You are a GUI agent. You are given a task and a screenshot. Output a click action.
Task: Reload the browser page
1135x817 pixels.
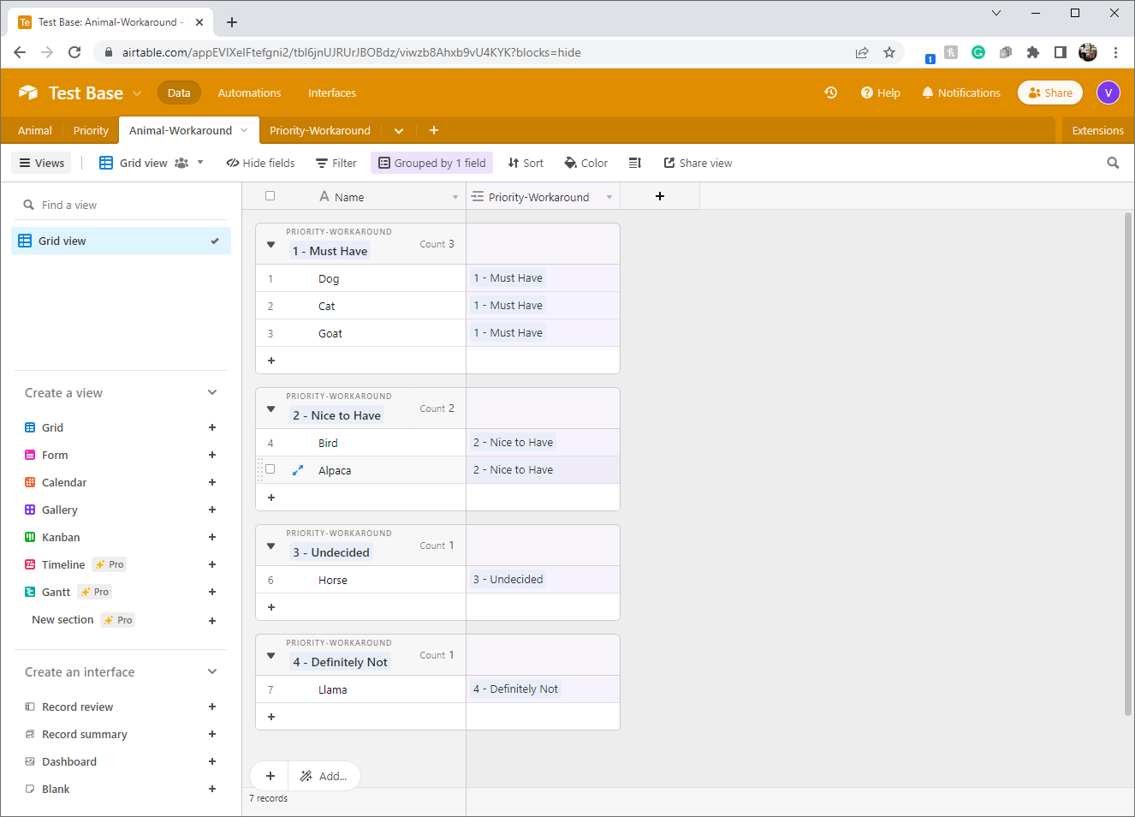click(x=74, y=52)
